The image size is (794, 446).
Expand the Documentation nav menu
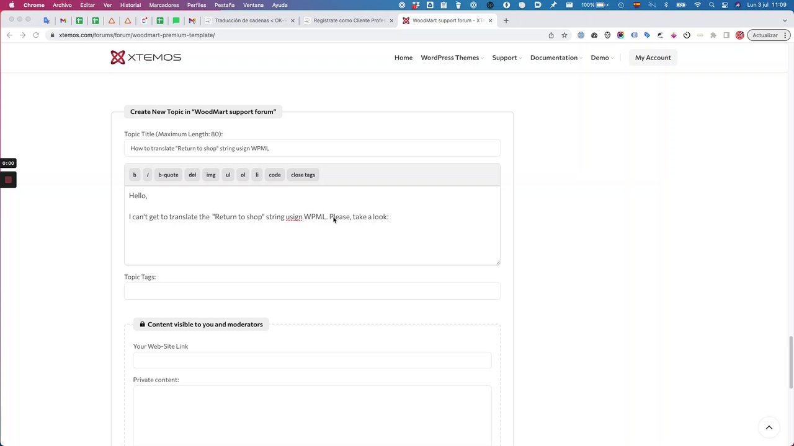coord(556,58)
